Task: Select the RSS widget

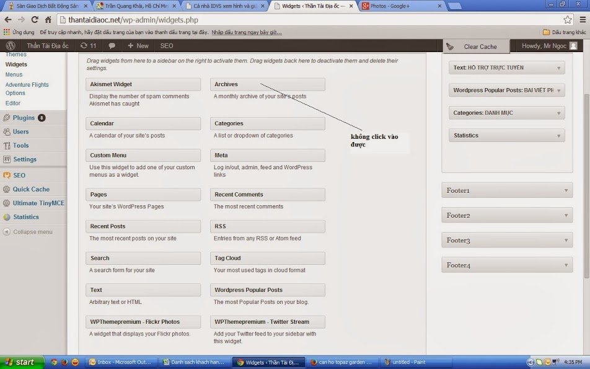Action: tap(268, 226)
